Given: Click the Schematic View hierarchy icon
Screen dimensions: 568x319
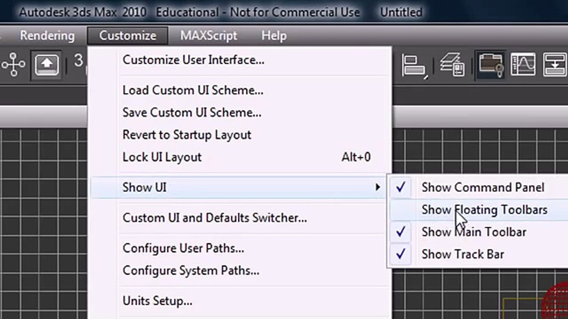Looking at the screenshot, I should pos(13,65).
